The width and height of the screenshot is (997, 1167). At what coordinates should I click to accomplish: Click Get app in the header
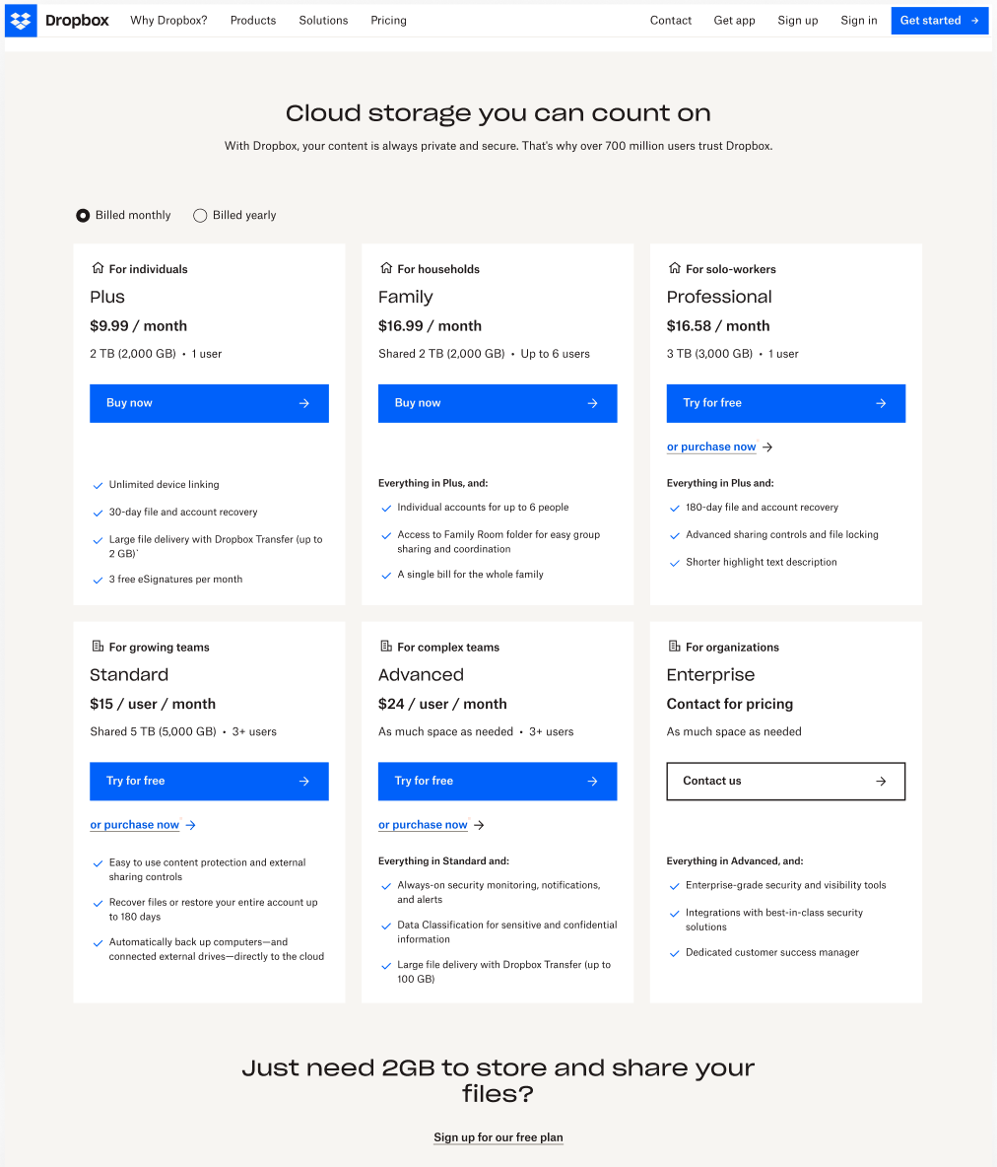734,21
